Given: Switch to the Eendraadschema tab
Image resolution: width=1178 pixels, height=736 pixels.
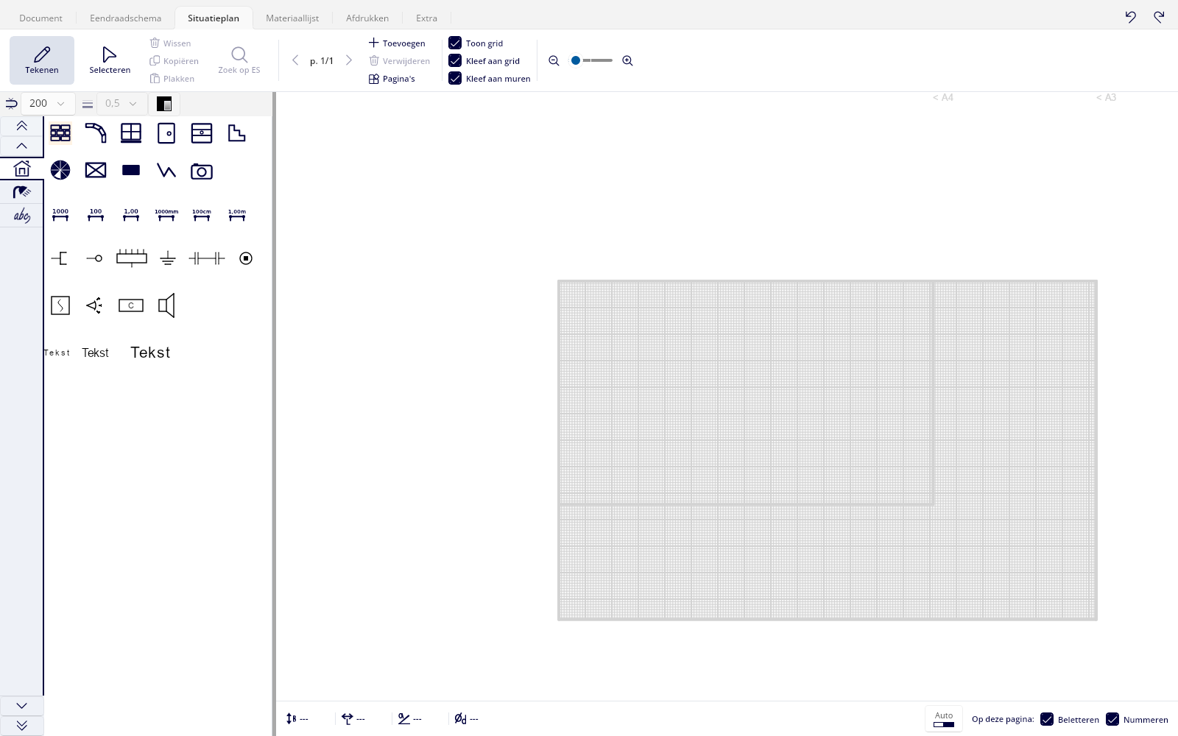Looking at the screenshot, I should tap(126, 18).
